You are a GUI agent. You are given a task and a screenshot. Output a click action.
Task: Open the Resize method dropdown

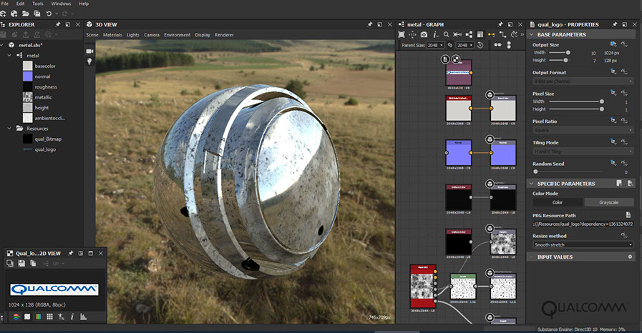(583, 244)
